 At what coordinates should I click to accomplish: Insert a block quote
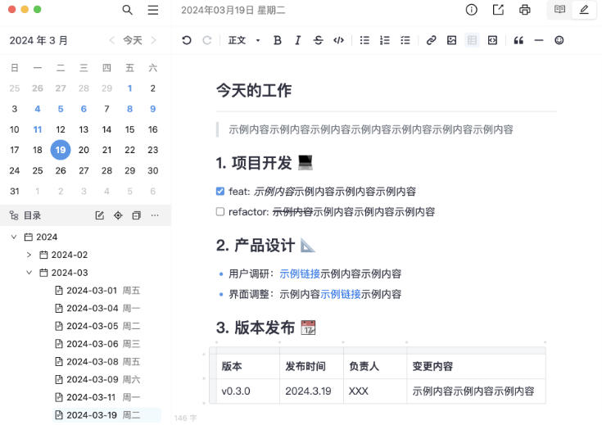click(x=518, y=40)
